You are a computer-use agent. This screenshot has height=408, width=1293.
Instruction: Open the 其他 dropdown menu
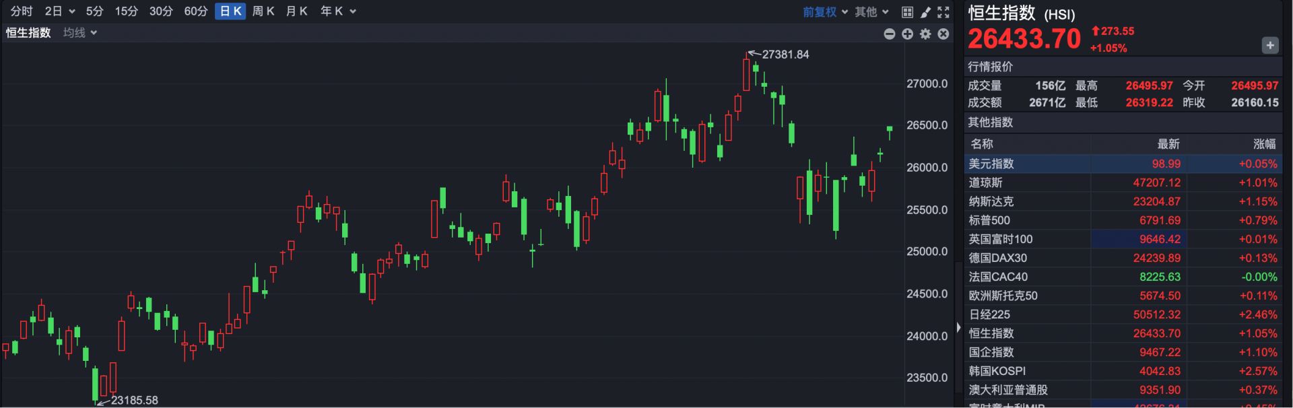(x=871, y=12)
